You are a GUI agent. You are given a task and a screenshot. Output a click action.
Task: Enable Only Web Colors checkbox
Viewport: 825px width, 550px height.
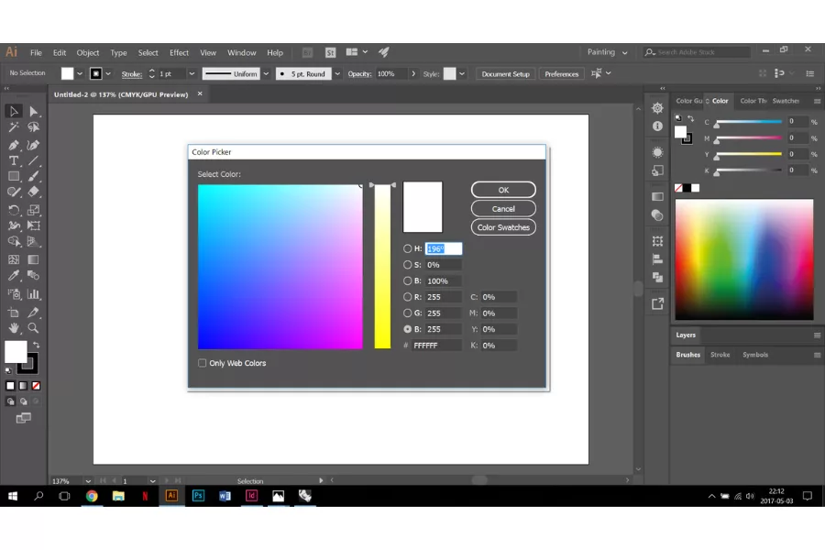202,363
